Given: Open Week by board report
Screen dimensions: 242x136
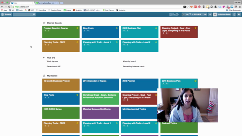Looking at the screenshot, I should [129, 61].
